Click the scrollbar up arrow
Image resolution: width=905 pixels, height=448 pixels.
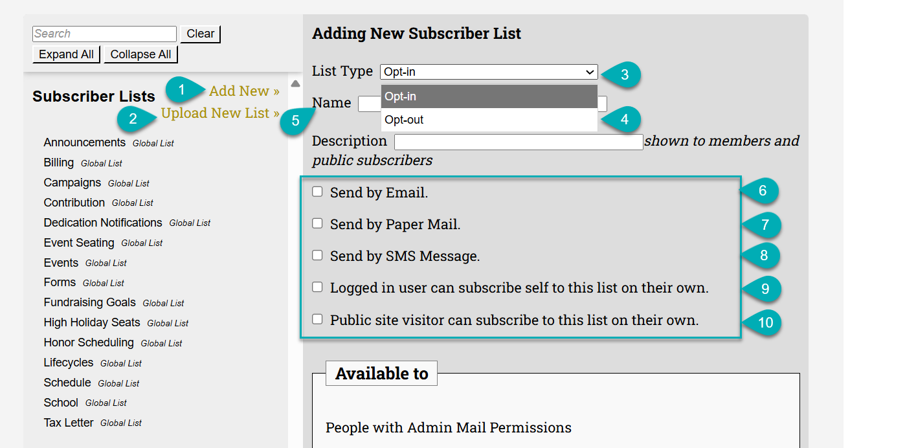pyautogui.click(x=295, y=83)
